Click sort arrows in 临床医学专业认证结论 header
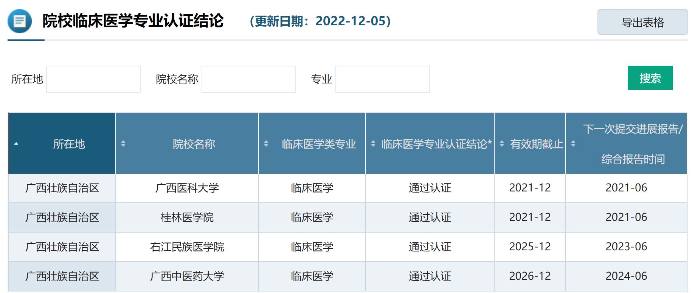 373,144
